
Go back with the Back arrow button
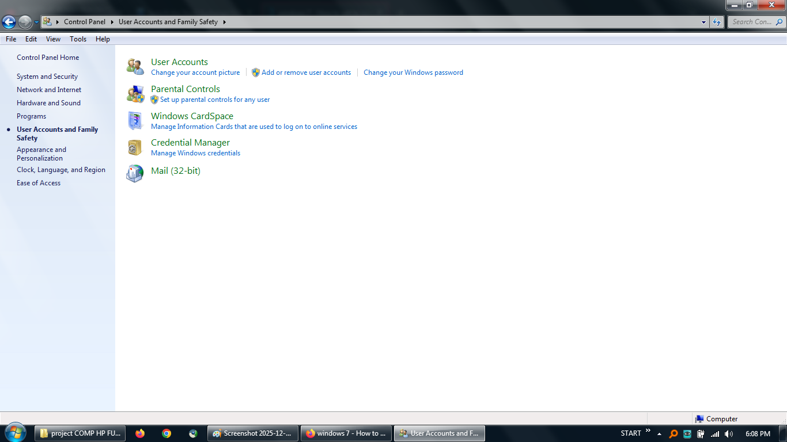click(9, 22)
